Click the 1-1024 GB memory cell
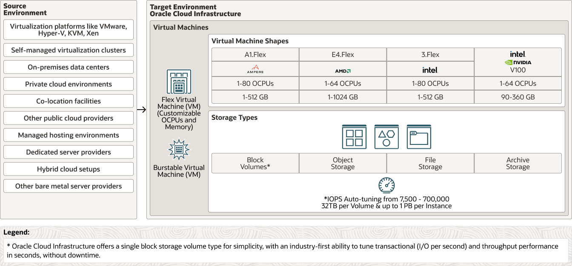 (343, 97)
